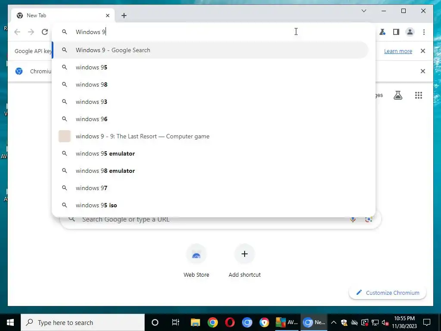441x331 pixels.
Task: Open Chrome Labs flask icon in toolbar
Action: click(x=382, y=32)
